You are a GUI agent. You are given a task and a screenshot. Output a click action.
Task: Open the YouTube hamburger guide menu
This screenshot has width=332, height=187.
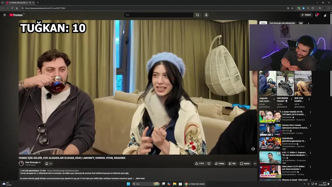[x=4, y=15]
